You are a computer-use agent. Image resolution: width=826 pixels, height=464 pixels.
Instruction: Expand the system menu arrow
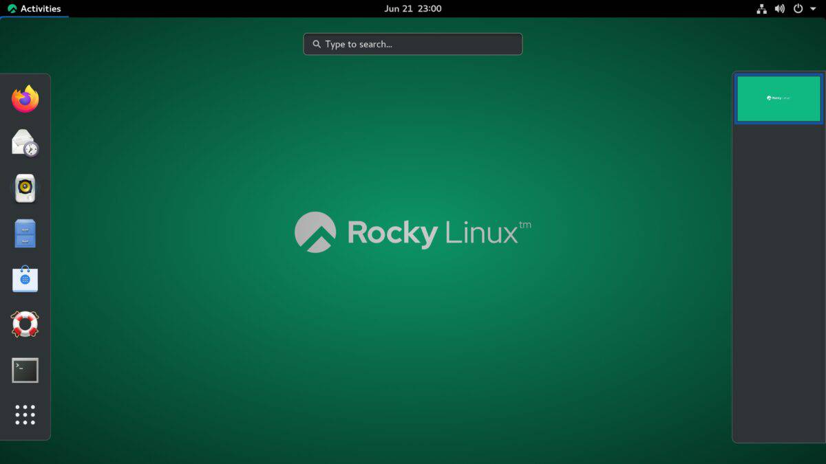click(x=813, y=9)
